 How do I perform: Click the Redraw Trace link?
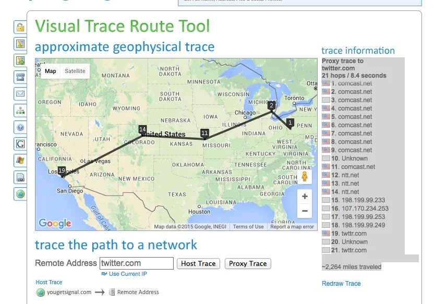coord(341,284)
